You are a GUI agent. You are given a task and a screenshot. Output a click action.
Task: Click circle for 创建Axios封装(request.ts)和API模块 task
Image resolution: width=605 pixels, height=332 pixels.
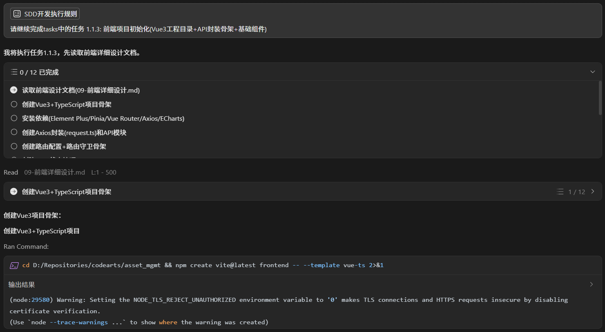[14, 132]
